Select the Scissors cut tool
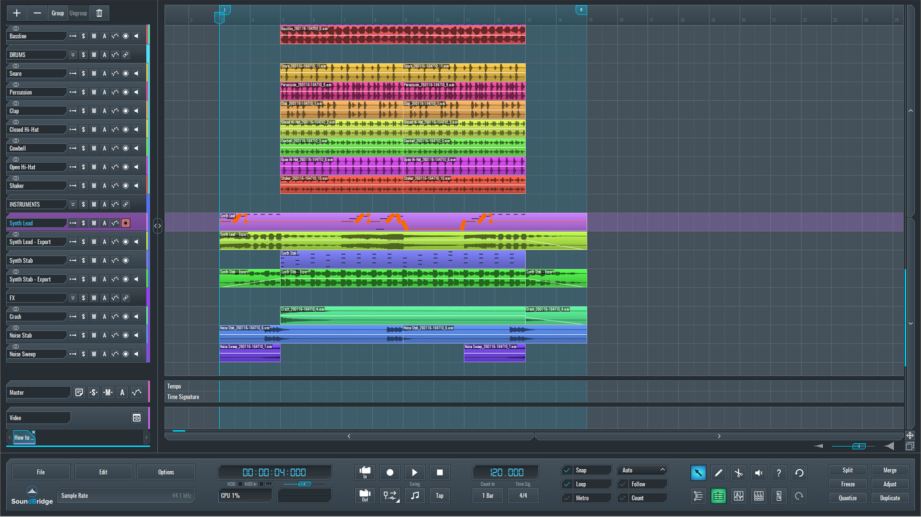Image resolution: width=921 pixels, height=517 pixels. (738, 473)
